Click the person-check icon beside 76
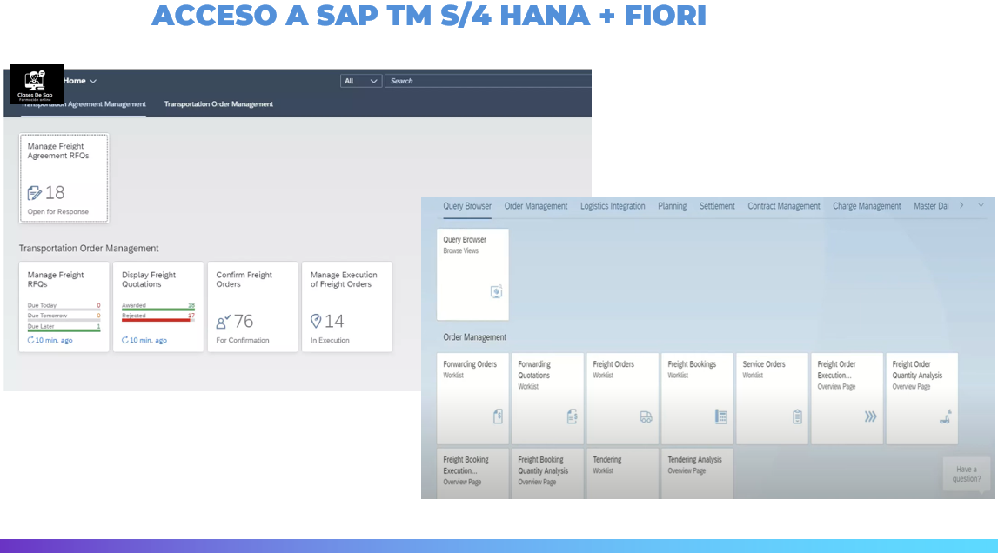The height and width of the screenshot is (553, 998). click(x=223, y=322)
